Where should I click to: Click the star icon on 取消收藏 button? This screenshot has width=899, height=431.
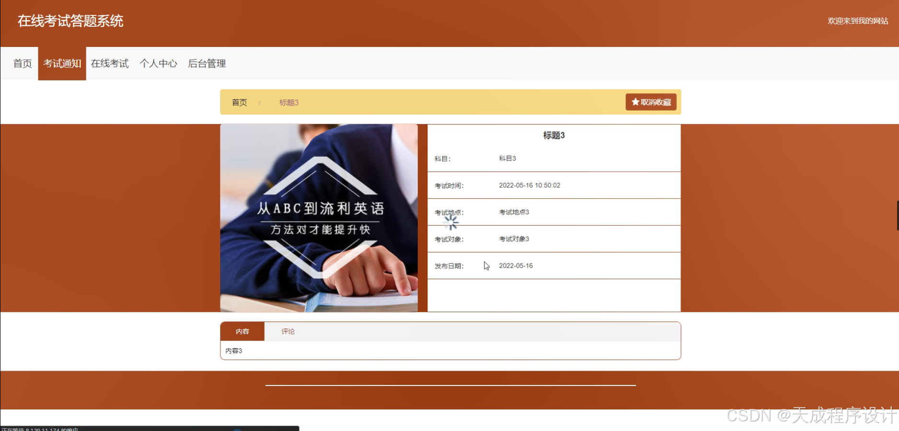[636, 102]
